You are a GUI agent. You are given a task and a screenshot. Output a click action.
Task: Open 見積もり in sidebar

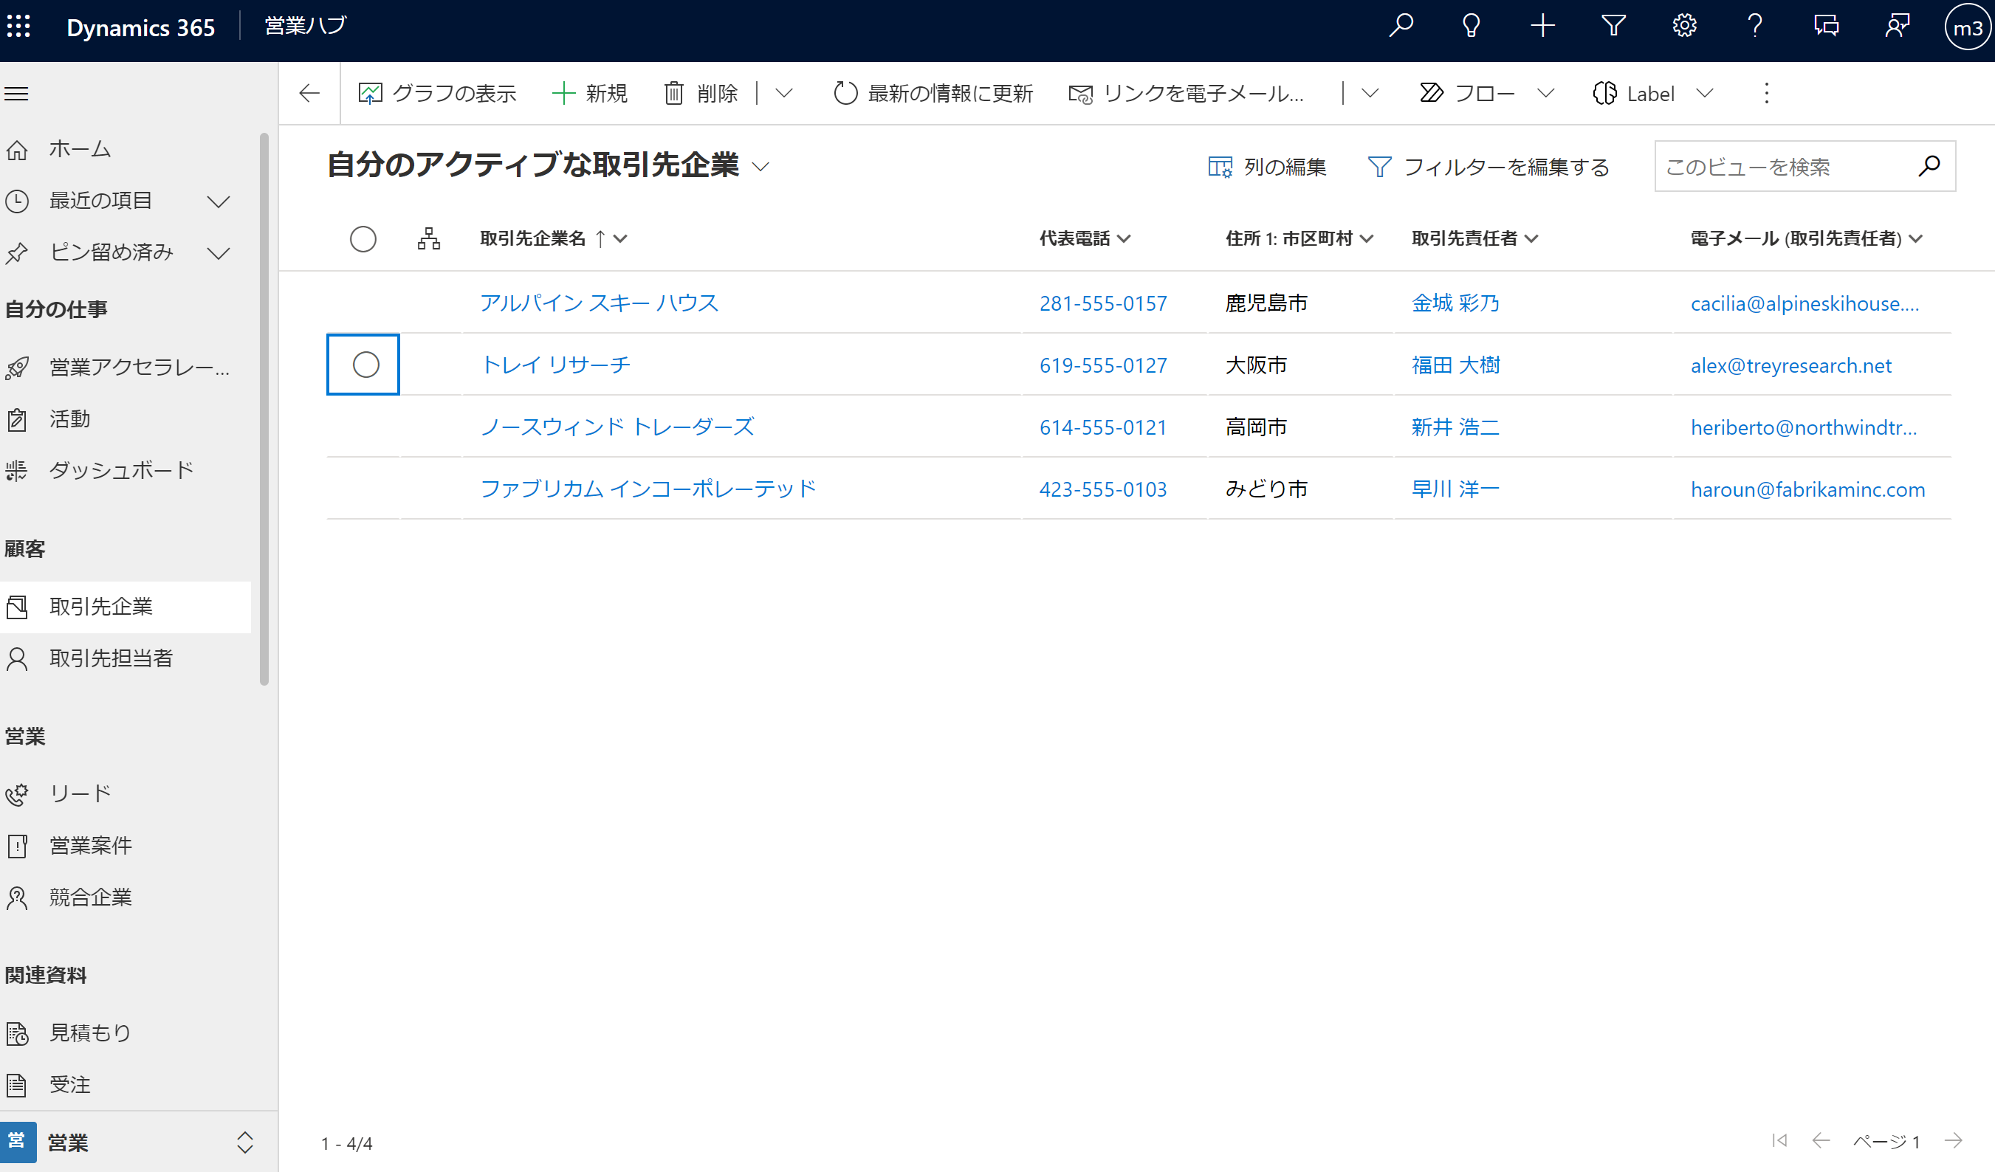pos(125,1033)
